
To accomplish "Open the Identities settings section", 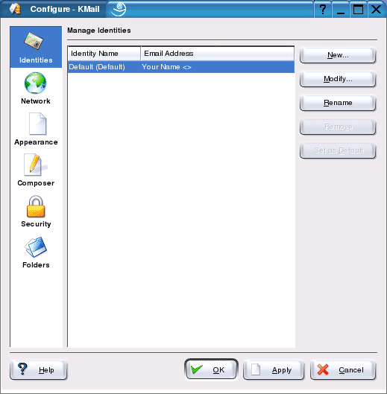I will (36, 47).
